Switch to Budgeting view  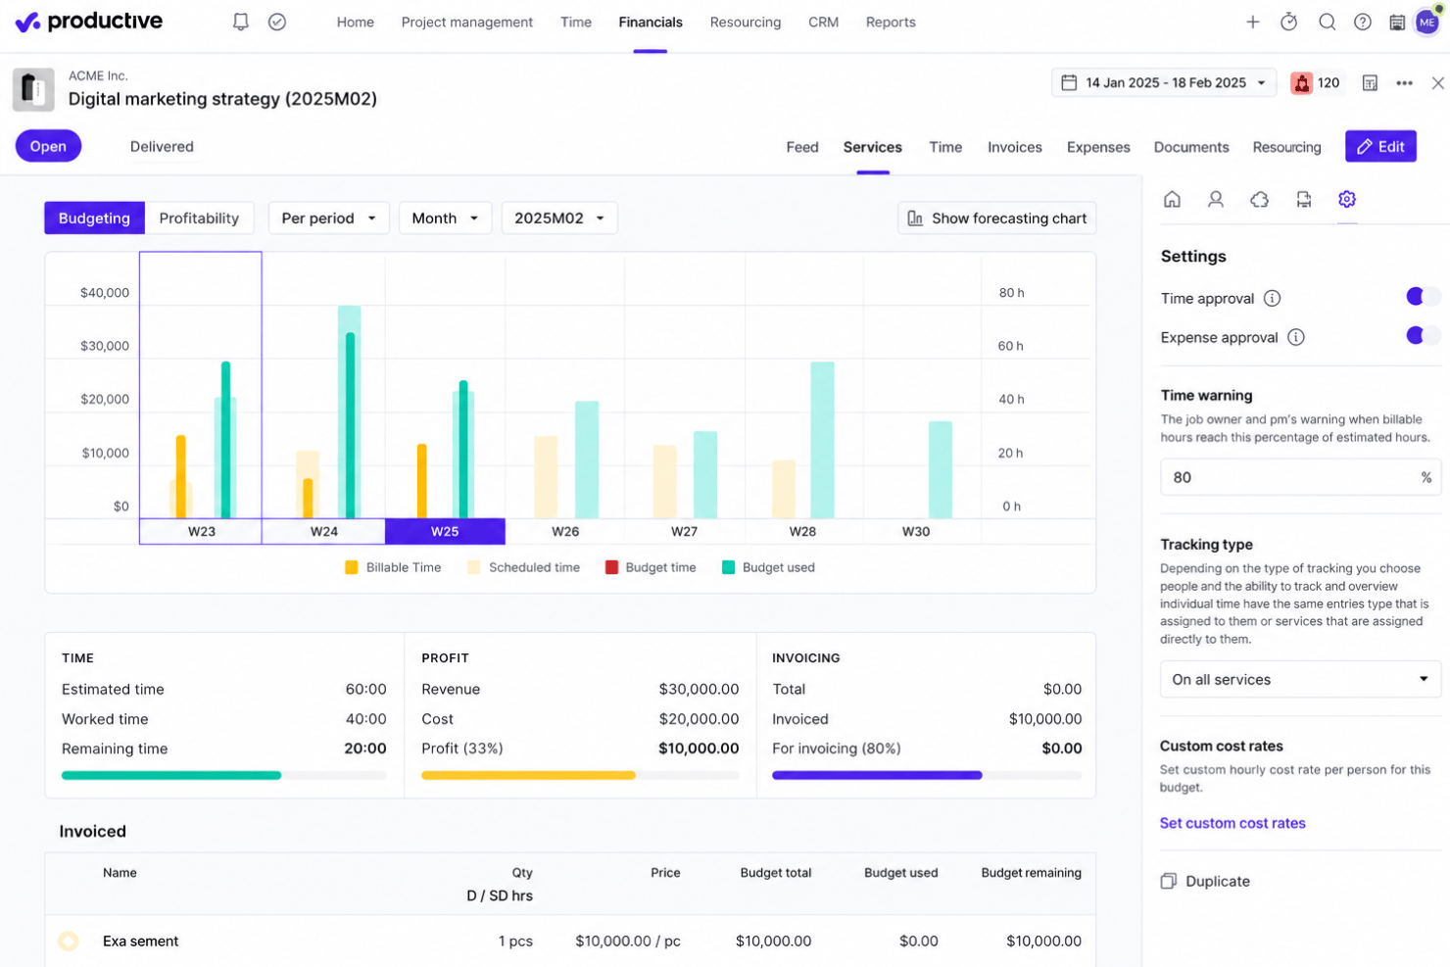point(94,218)
